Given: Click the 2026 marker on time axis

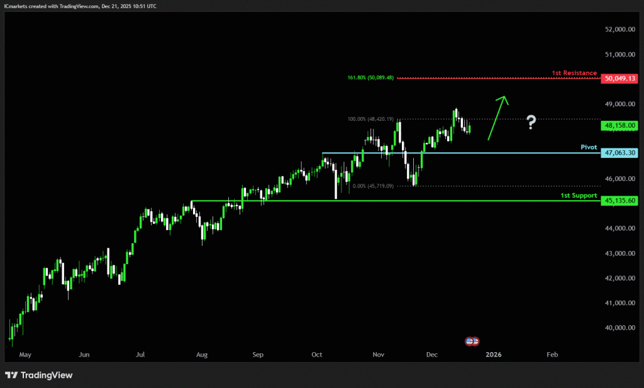Looking at the screenshot, I should (x=492, y=355).
